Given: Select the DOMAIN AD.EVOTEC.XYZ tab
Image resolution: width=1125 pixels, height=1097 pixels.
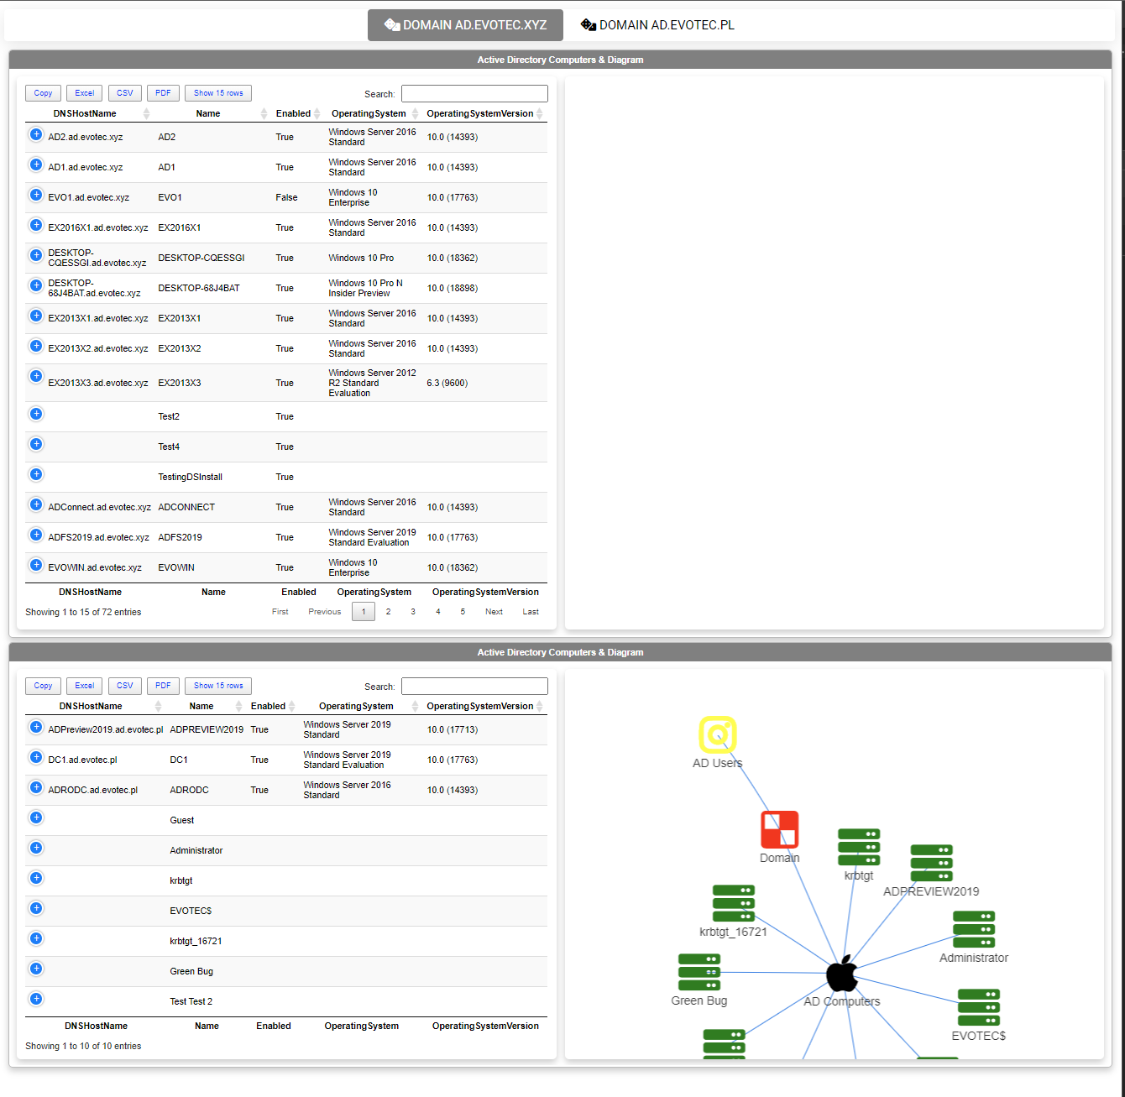Looking at the screenshot, I should (465, 24).
